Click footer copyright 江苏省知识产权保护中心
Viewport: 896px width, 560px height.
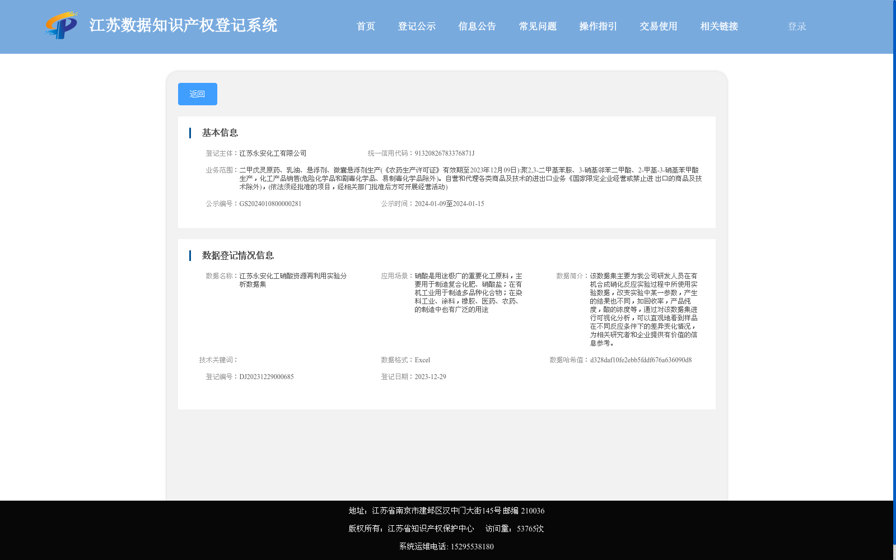pos(431,529)
